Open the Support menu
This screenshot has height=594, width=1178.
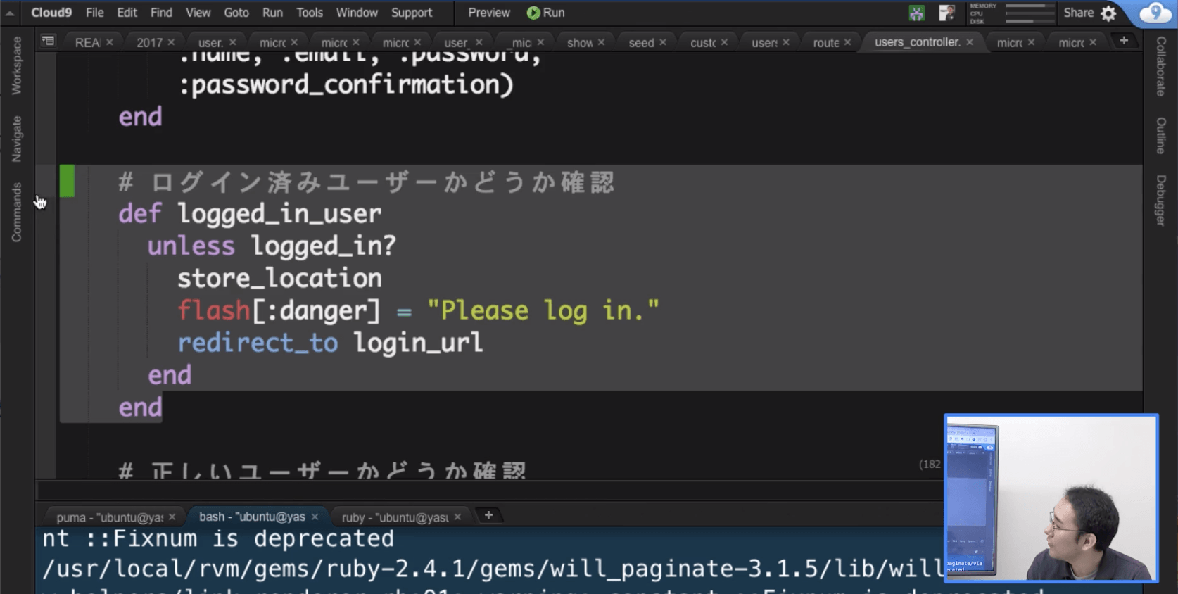click(x=412, y=13)
